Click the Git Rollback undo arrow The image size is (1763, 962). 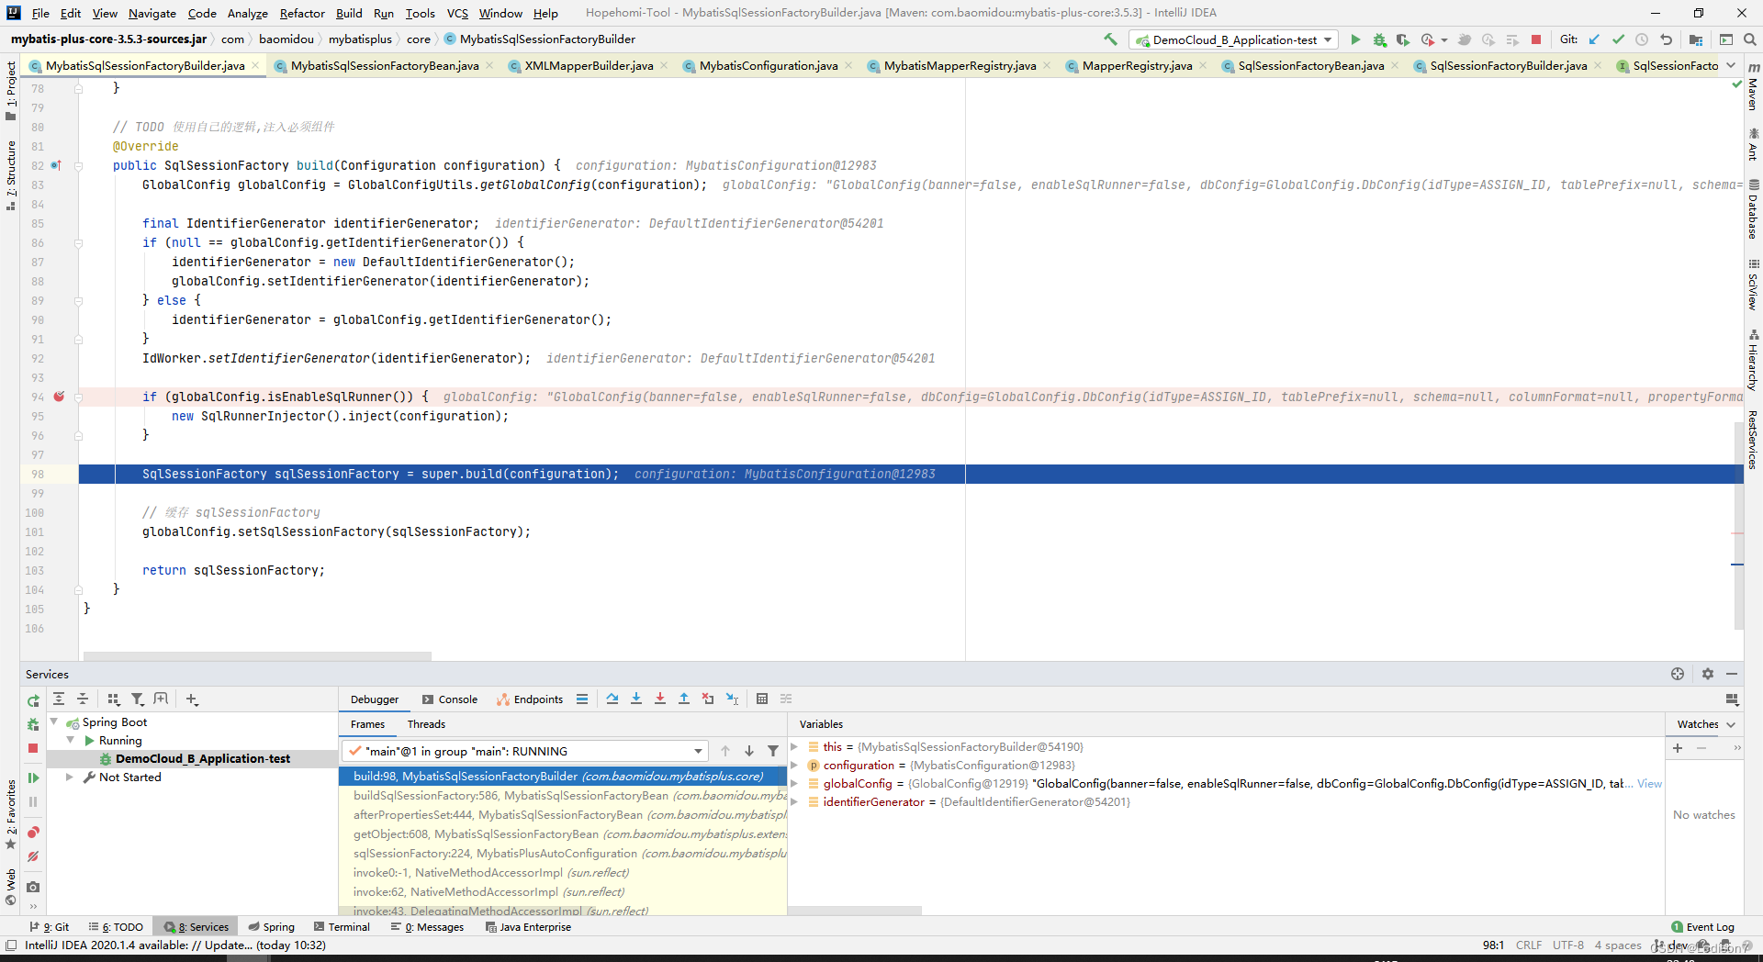pyautogui.click(x=1666, y=39)
